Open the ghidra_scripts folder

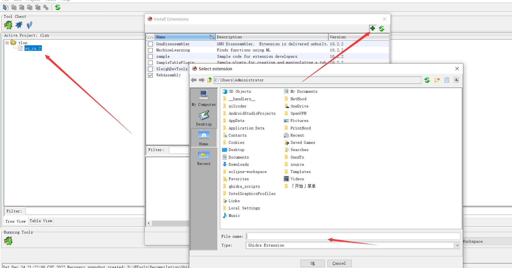(241, 186)
